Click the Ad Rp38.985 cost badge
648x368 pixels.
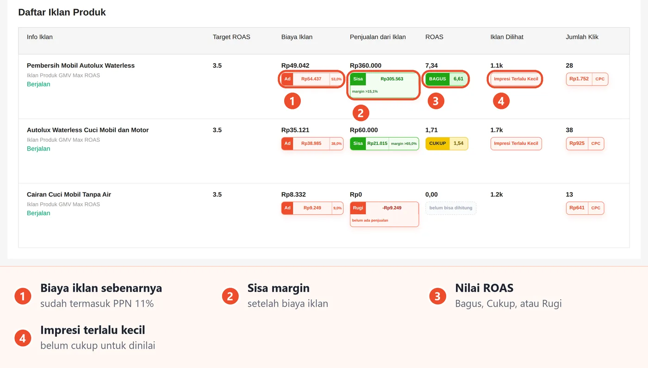pos(312,144)
